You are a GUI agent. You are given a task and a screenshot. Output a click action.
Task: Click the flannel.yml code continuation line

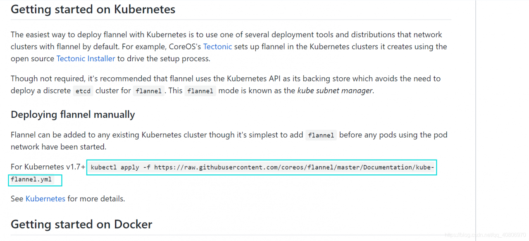(35, 180)
